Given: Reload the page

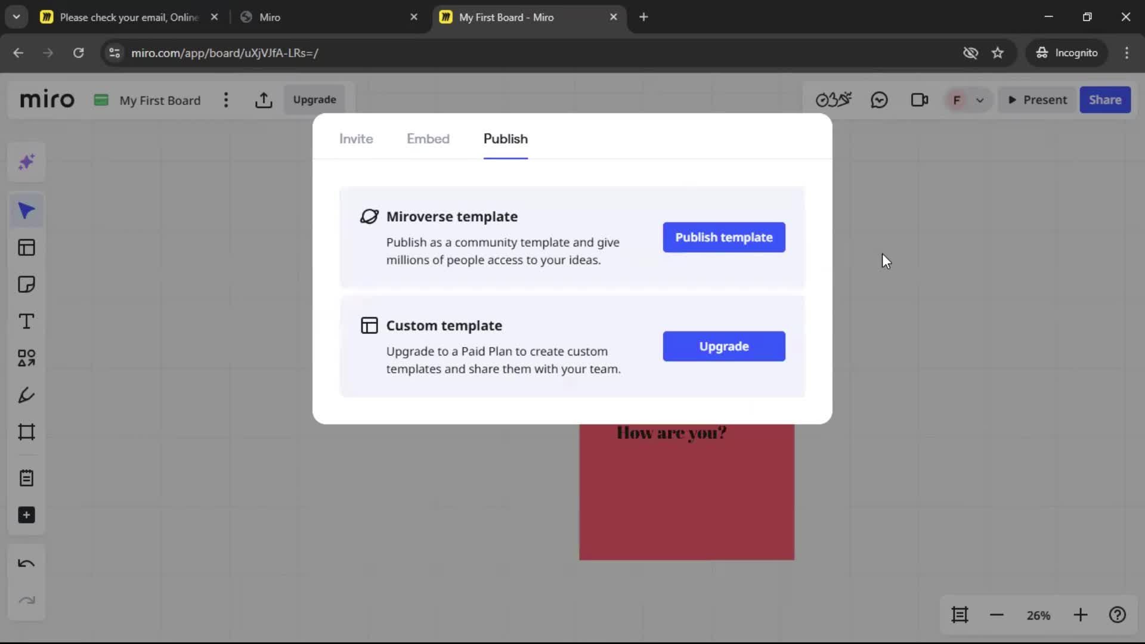Looking at the screenshot, I should point(78,53).
